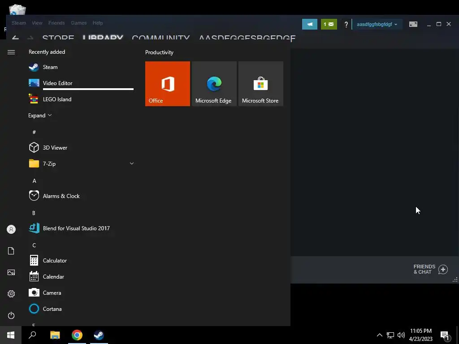Open Settings gear in Start sidebar
Viewport: 459px width, 344px height.
pyautogui.click(x=11, y=294)
